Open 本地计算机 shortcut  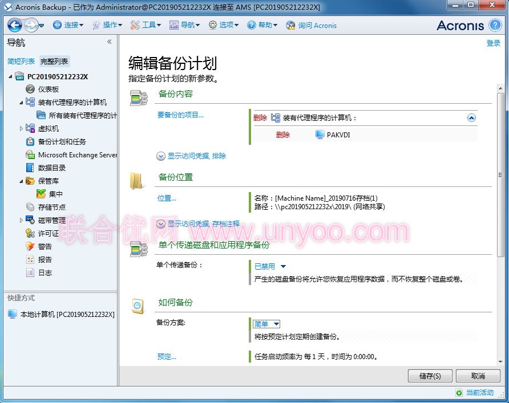click(61, 314)
